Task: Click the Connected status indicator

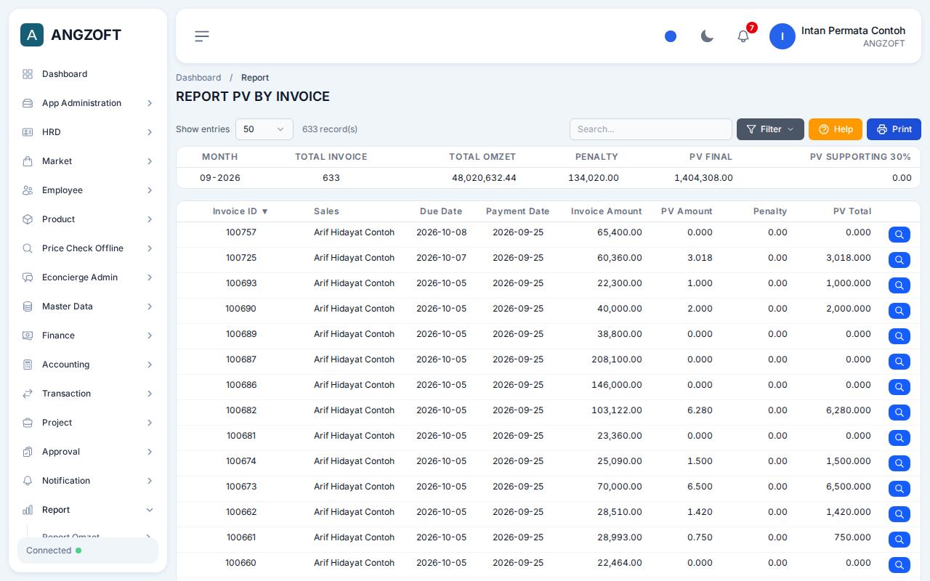Action: pyautogui.click(x=88, y=550)
